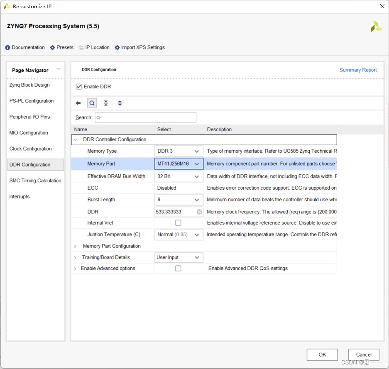This screenshot has height=369, width=389.
Task: Toggle the search magnifier toolbar icon
Action: tap(92, 103)
